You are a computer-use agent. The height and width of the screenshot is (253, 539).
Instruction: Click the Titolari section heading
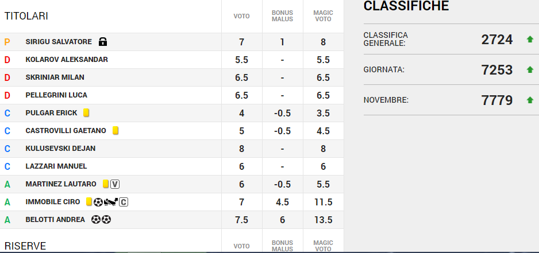pyautogui.click(x=26, y=16)
